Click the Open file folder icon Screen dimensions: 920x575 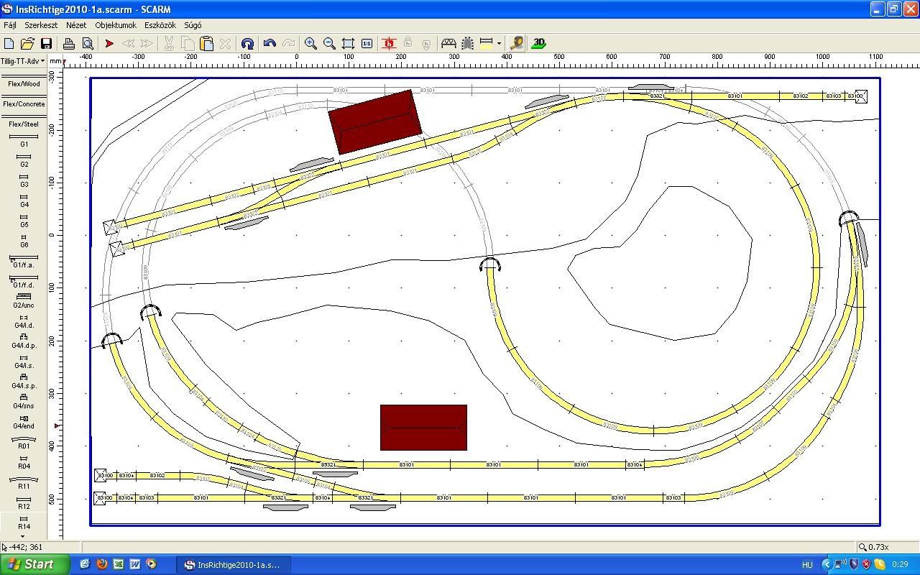coord(27,44)
